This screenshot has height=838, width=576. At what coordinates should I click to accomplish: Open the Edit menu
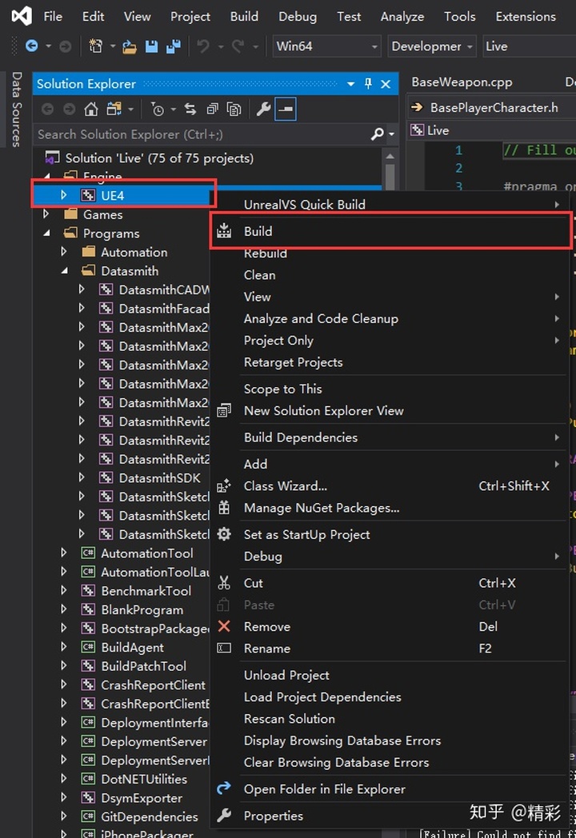[93, 17]
